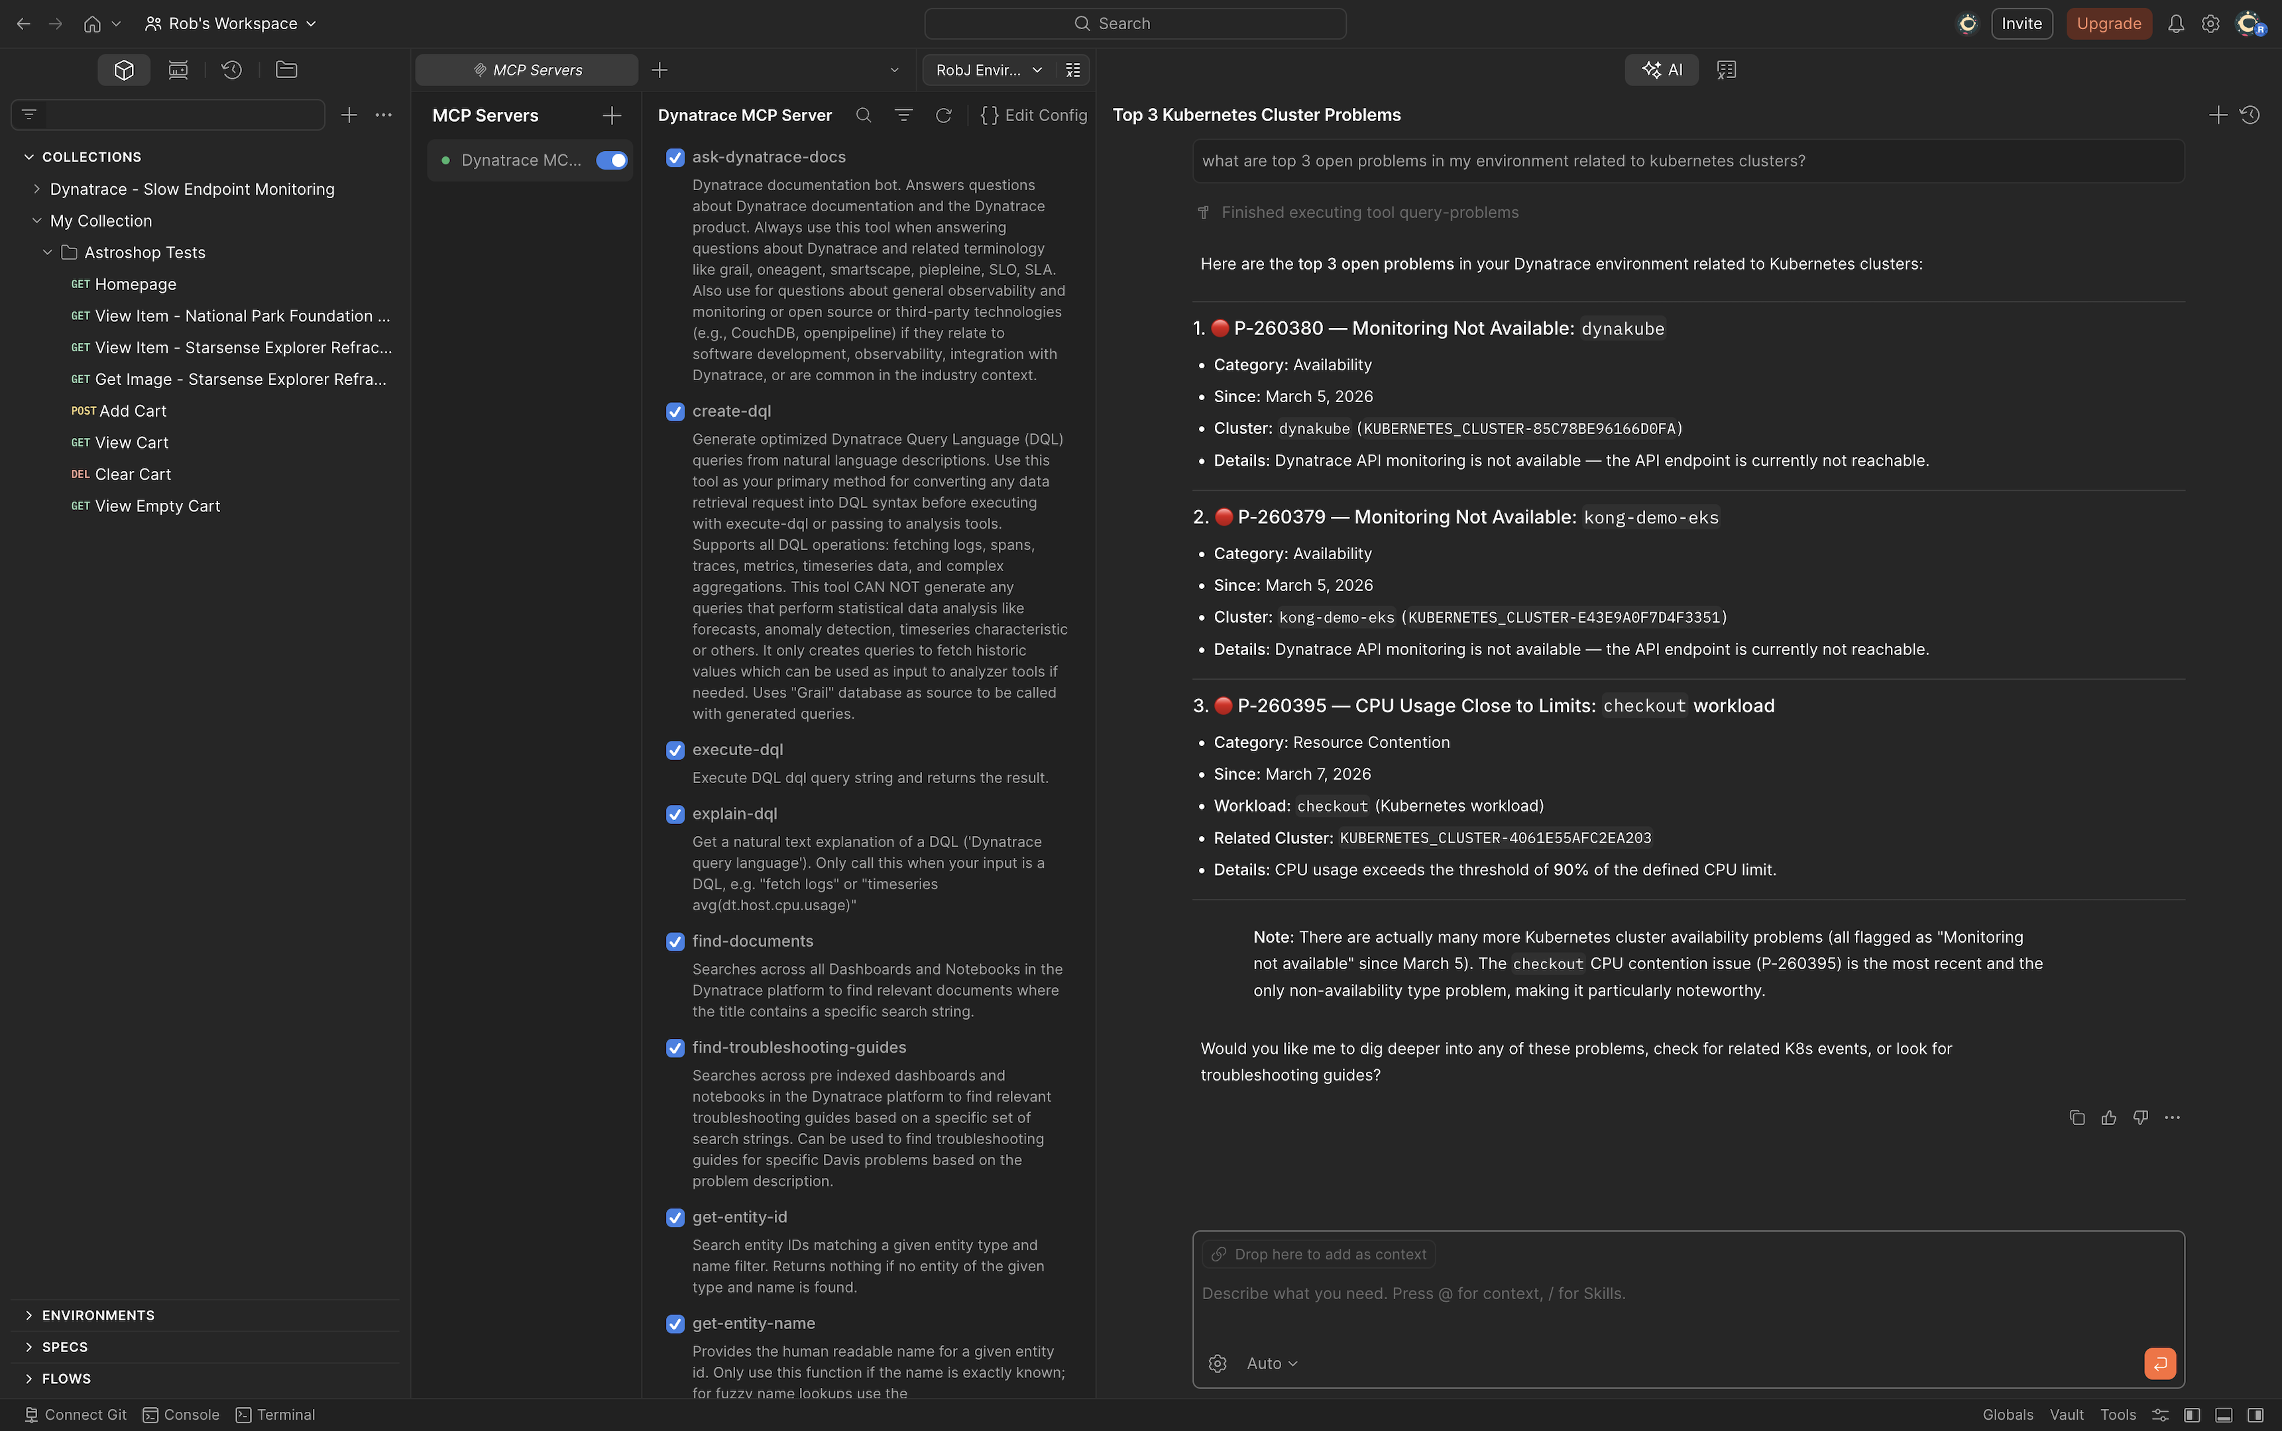Uncheck the execute-dql tool
Screen dimensions: 2282x1431
tap(674, 749)
